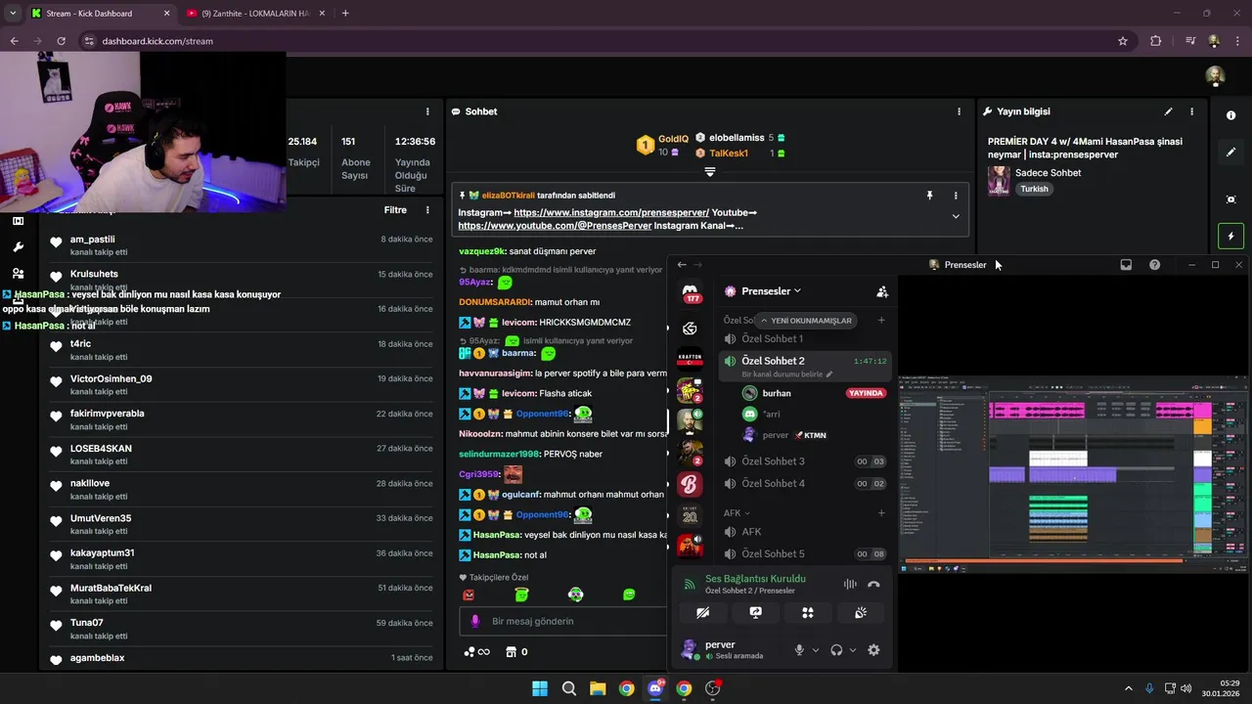Viewport: 1252px width, 704px height.
Task: Invite people to Prensesler server
Action: click(882, 291)
